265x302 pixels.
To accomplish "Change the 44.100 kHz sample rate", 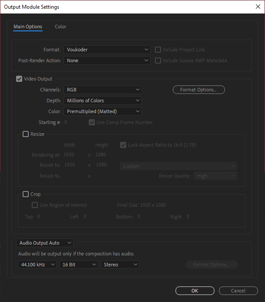I will pos(37,265).
